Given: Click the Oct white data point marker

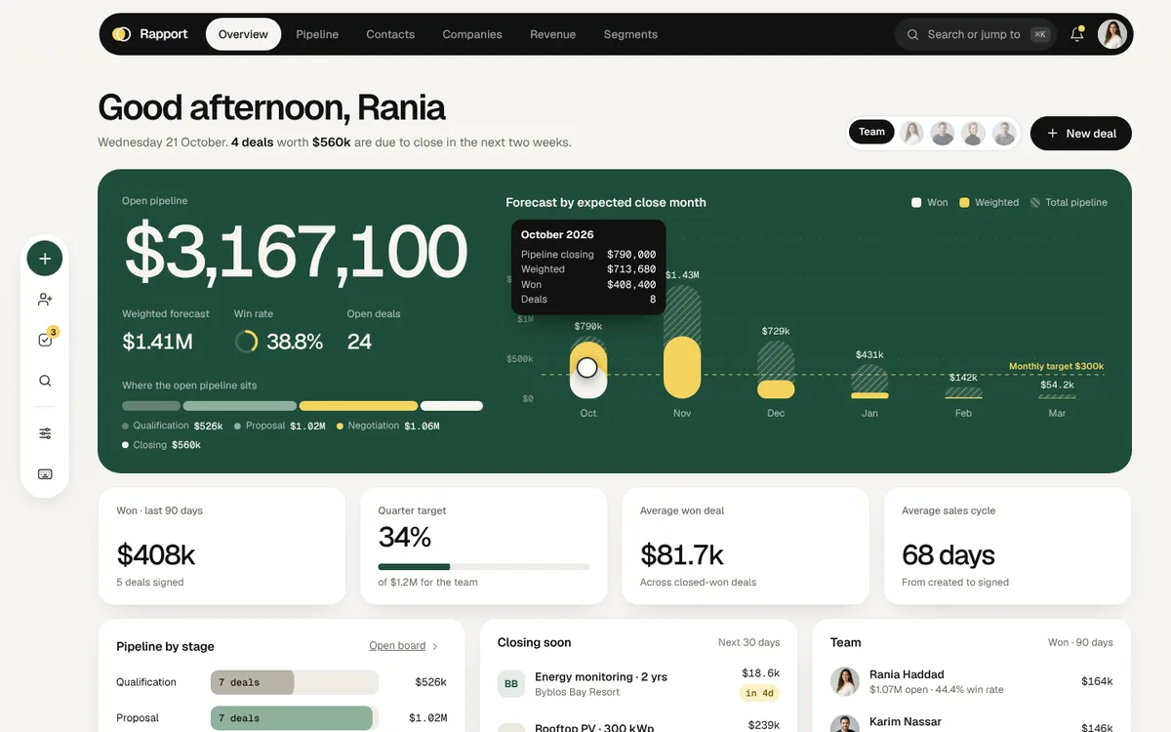Looking at the screenshot, I should 587,368.
